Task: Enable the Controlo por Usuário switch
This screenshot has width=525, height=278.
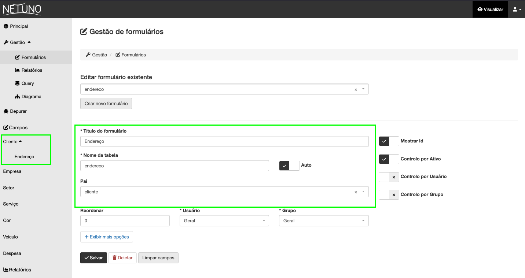Action: pos(389,177)
